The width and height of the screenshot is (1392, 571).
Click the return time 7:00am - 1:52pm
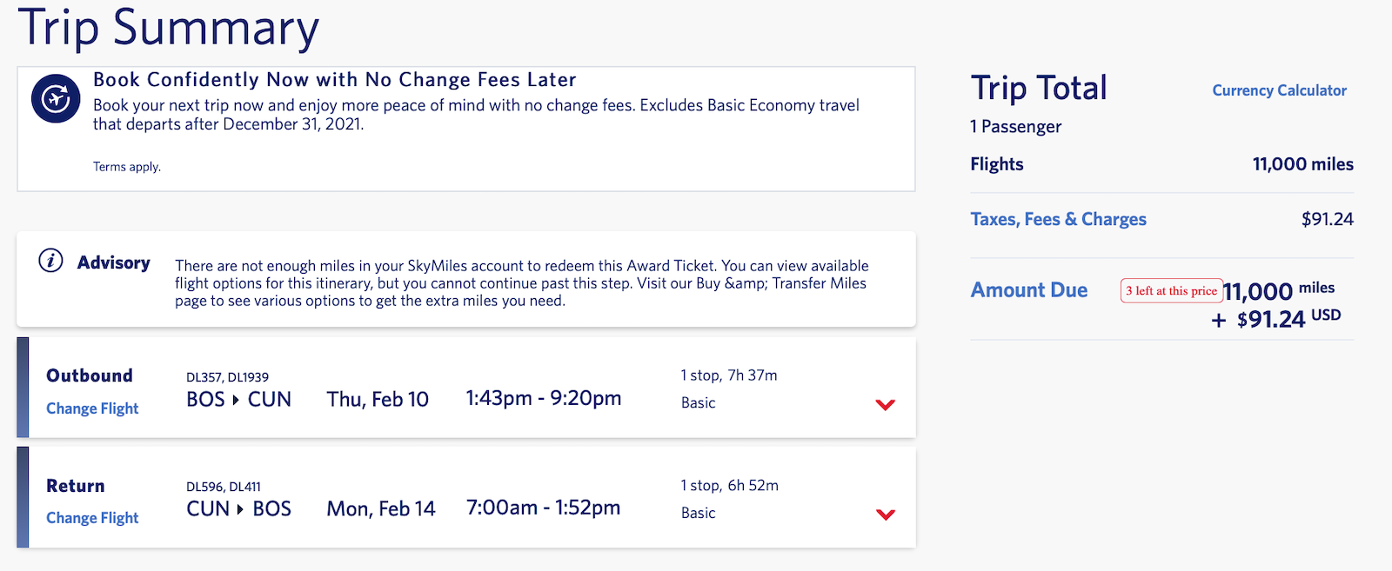pyautogui.click(x=543, y=508)
